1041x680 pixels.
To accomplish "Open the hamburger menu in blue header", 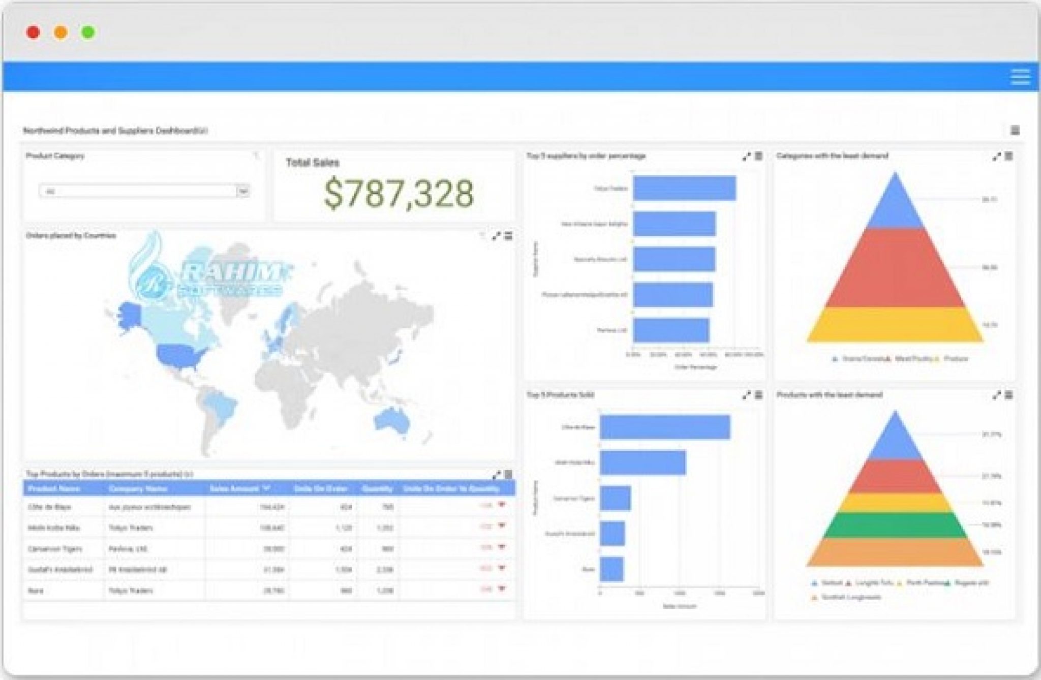I will [1020, 76].
